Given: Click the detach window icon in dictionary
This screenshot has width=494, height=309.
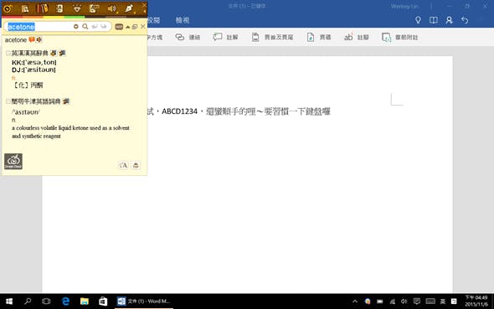Looking at the screenshot, I should pos(135,27).
